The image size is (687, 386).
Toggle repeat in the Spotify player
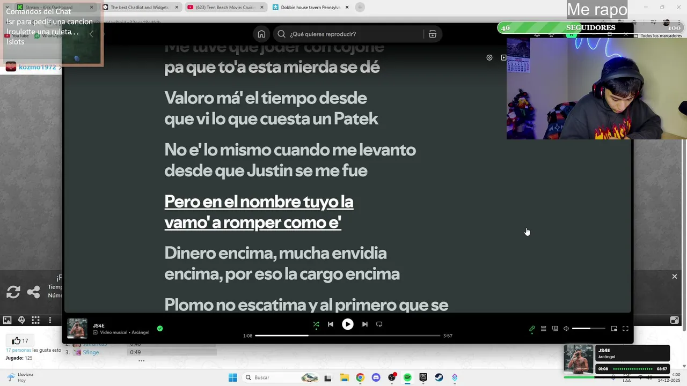(379, 324)
